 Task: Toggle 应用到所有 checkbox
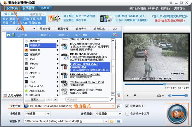coord(127,106)
